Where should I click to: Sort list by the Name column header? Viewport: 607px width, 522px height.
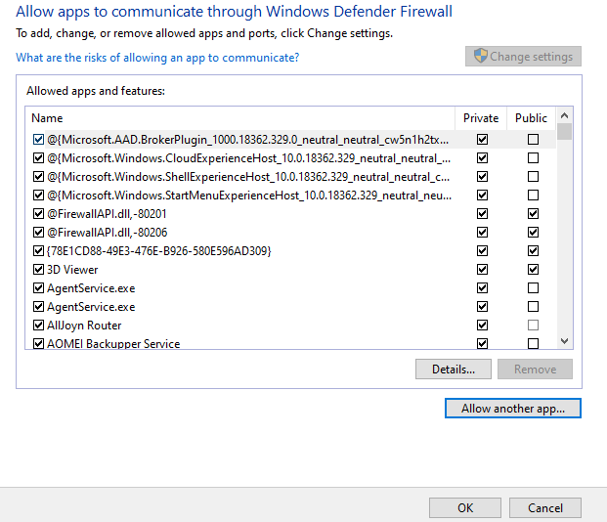click(239, 118)
